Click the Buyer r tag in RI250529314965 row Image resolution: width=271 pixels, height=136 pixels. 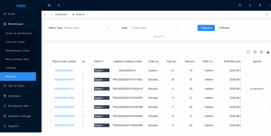(102, 98)
